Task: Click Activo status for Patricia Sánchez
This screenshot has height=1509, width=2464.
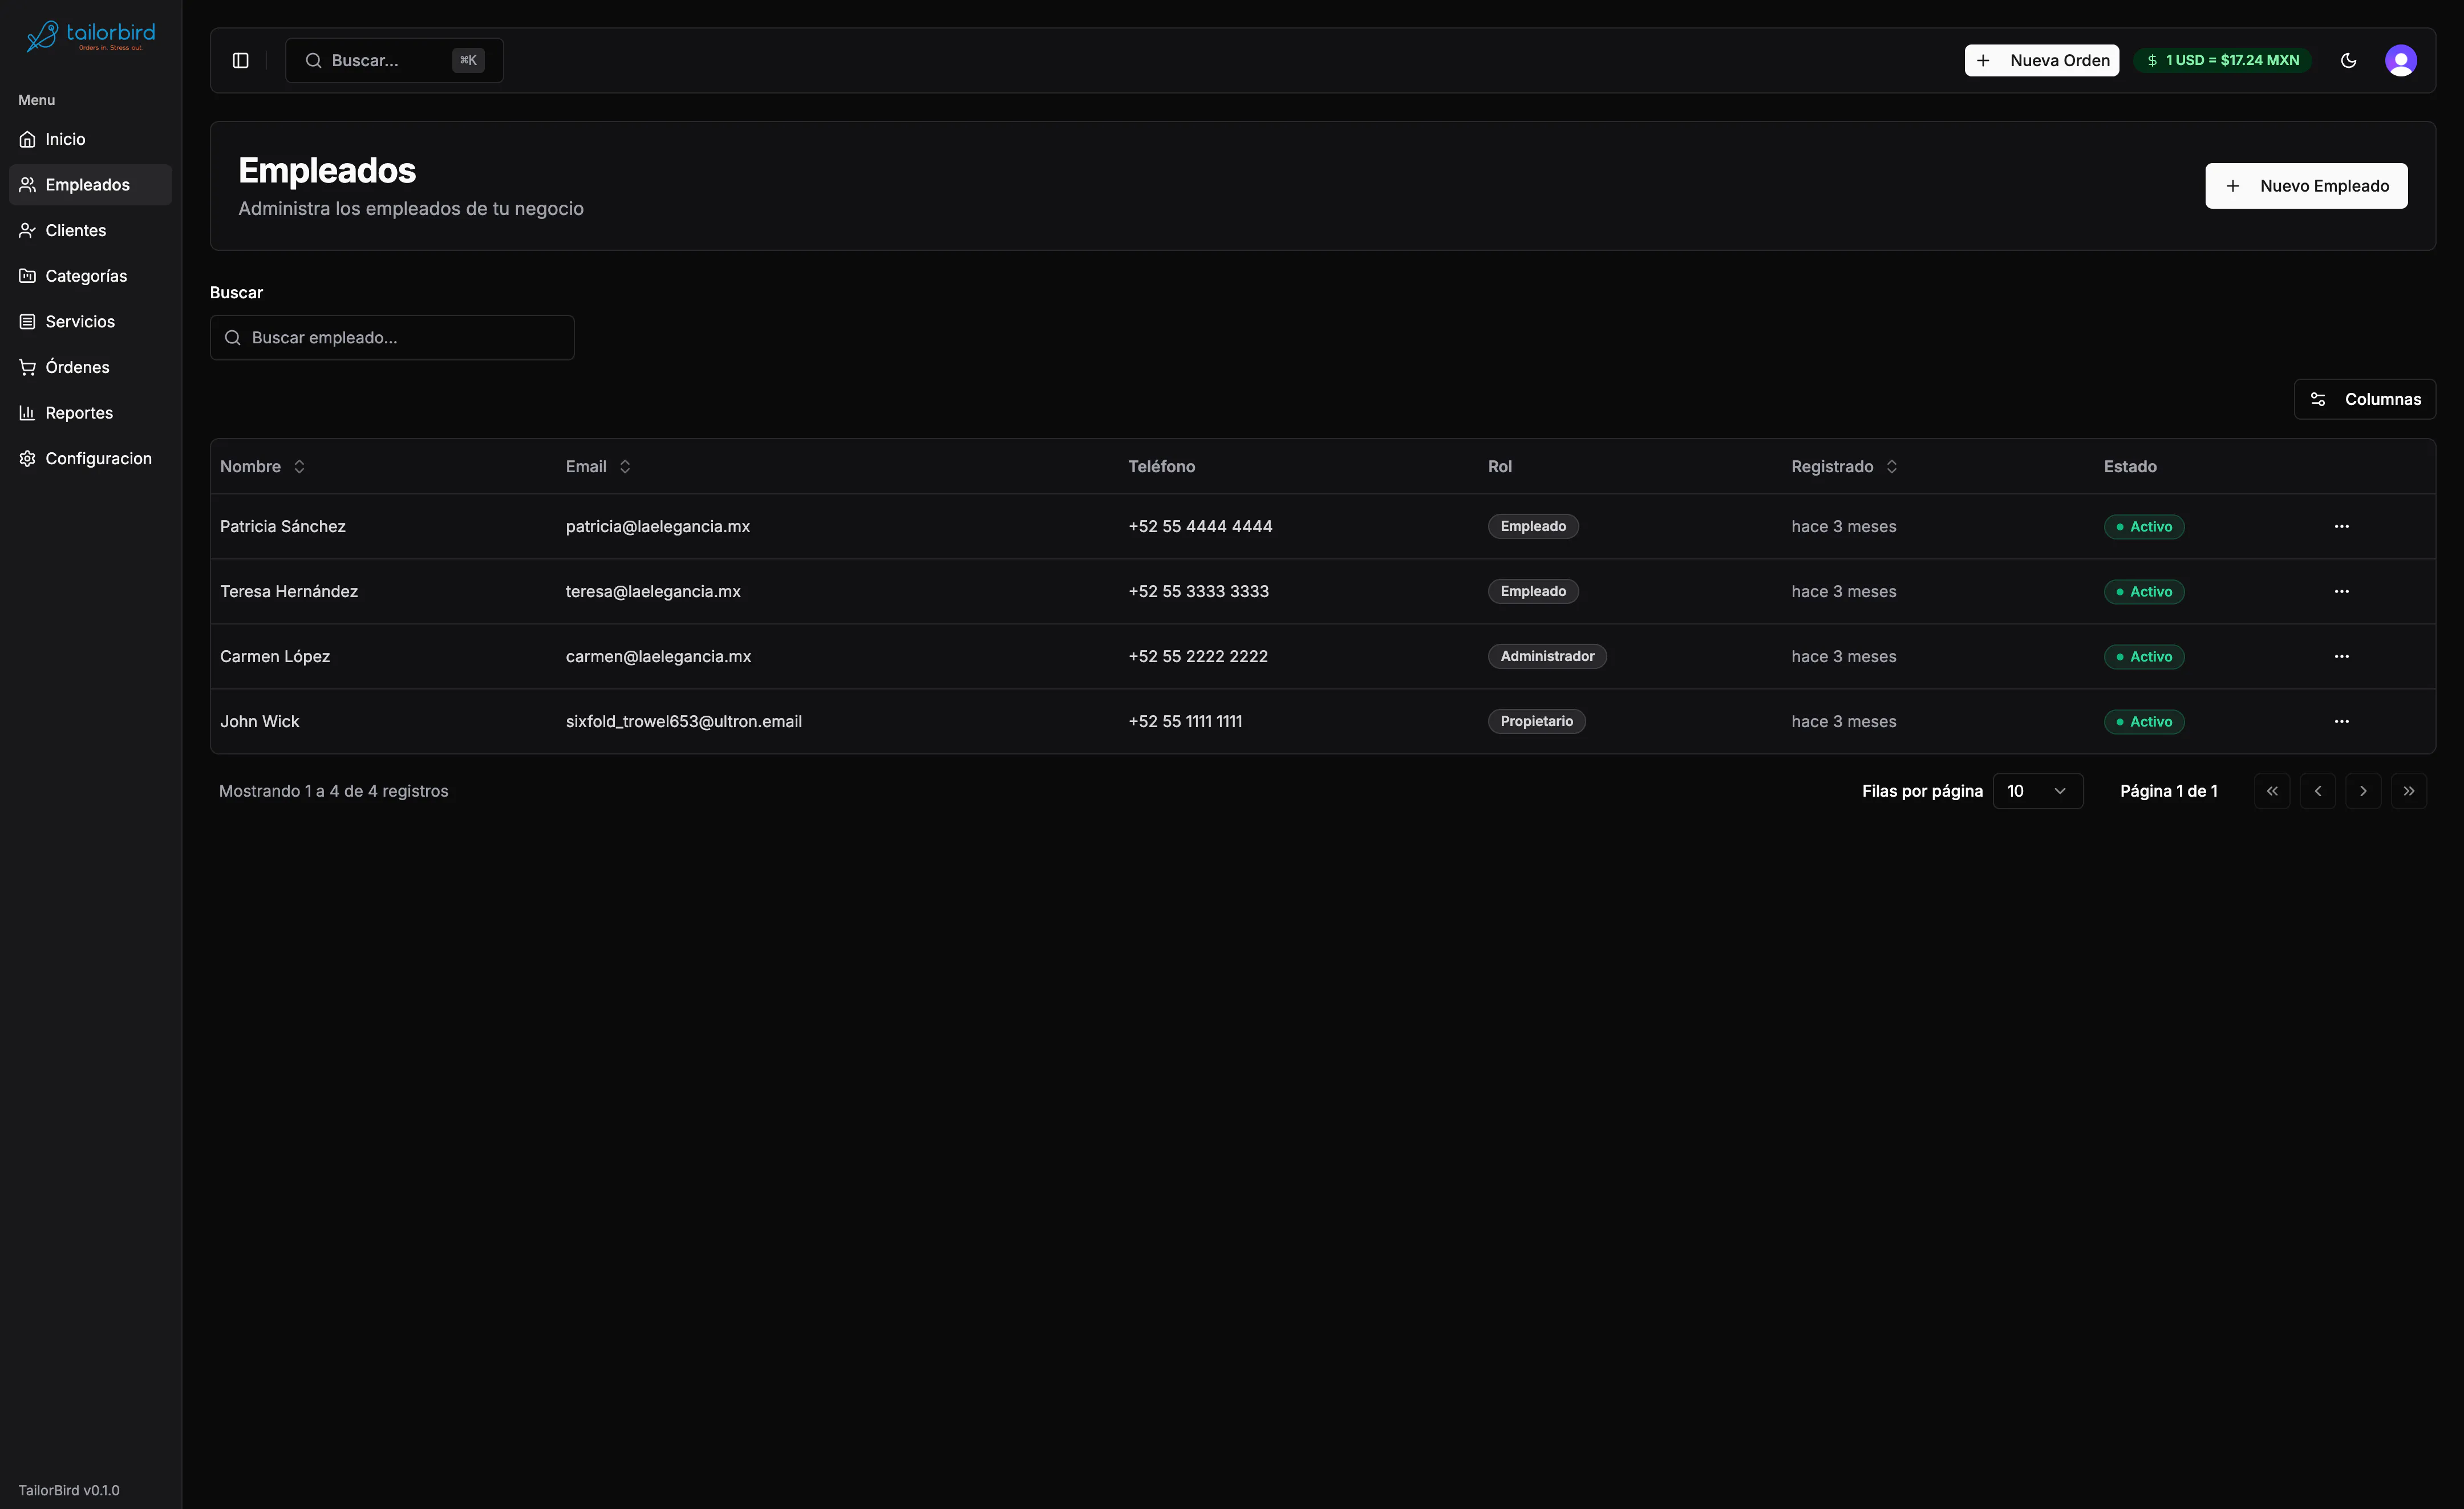Action: point(2144,526)
